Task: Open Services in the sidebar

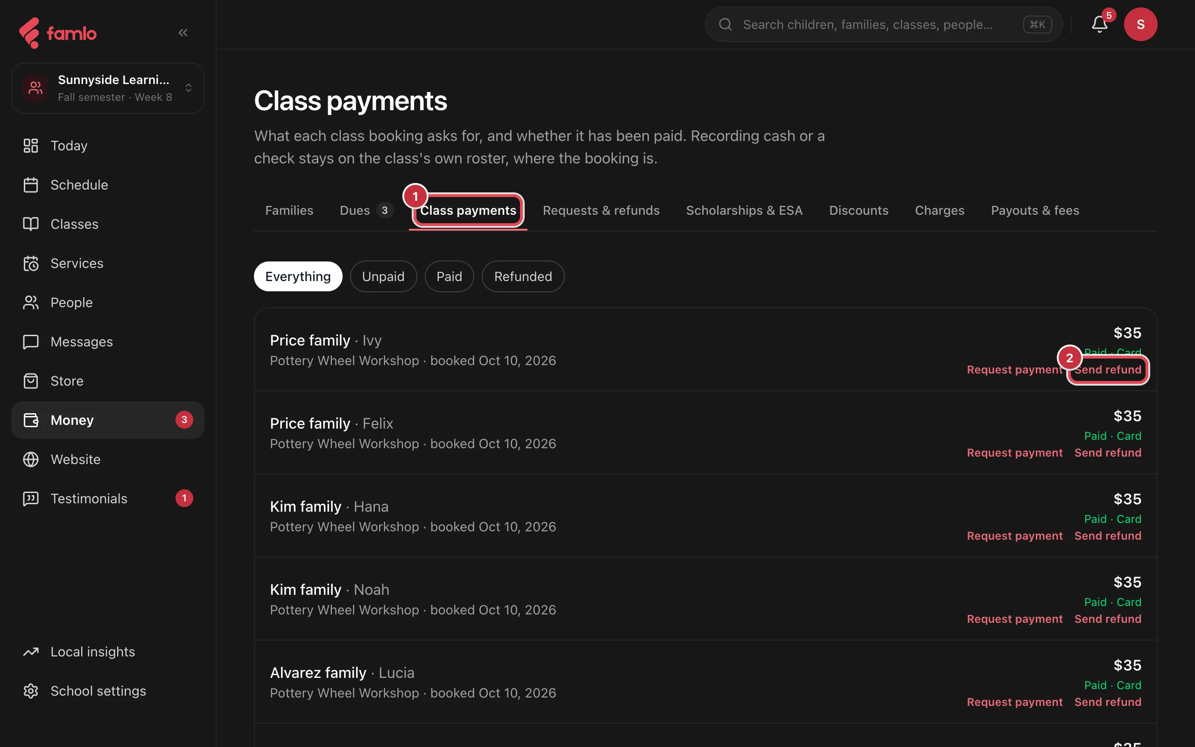Action: coord(108,263)
